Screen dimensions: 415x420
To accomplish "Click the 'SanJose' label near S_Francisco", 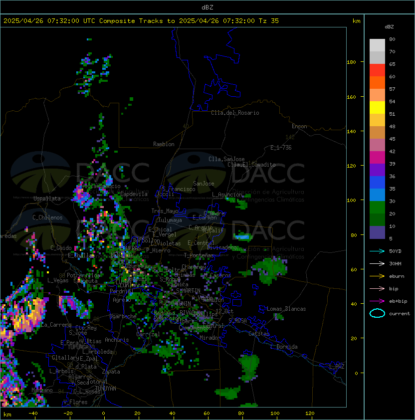I will [x=204, y=184].
